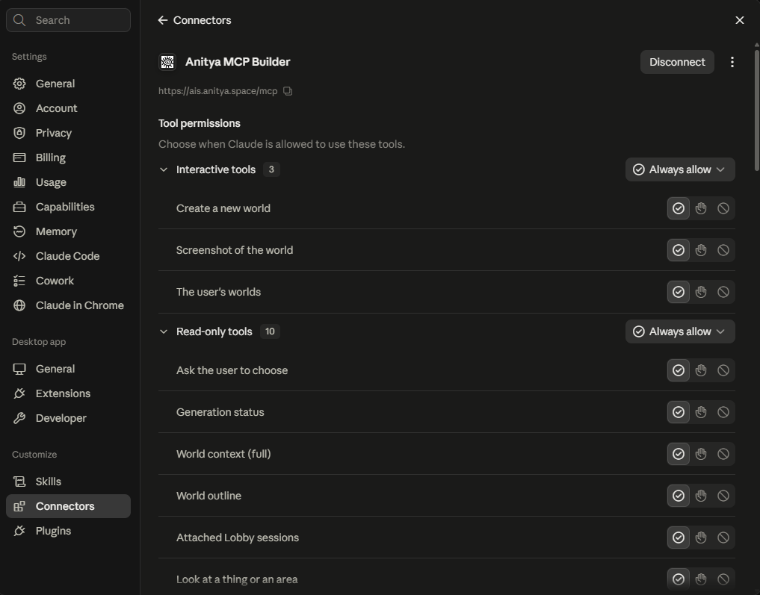Always allow Attached Lobby sessions

click(679, 538)
